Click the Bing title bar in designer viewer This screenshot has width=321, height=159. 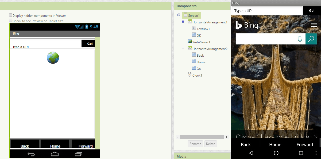point(55,34)
